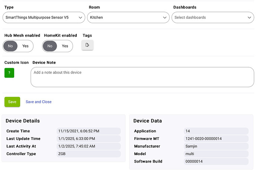Click the Software Build label
The height and width of the screenshot is (173, 257).
148,161
